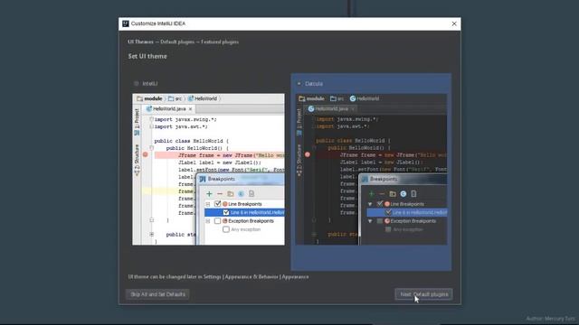Click the 'Featured plugins' breadcrumb step
This screenshot has height=325, width=579.
pos(220,42)
